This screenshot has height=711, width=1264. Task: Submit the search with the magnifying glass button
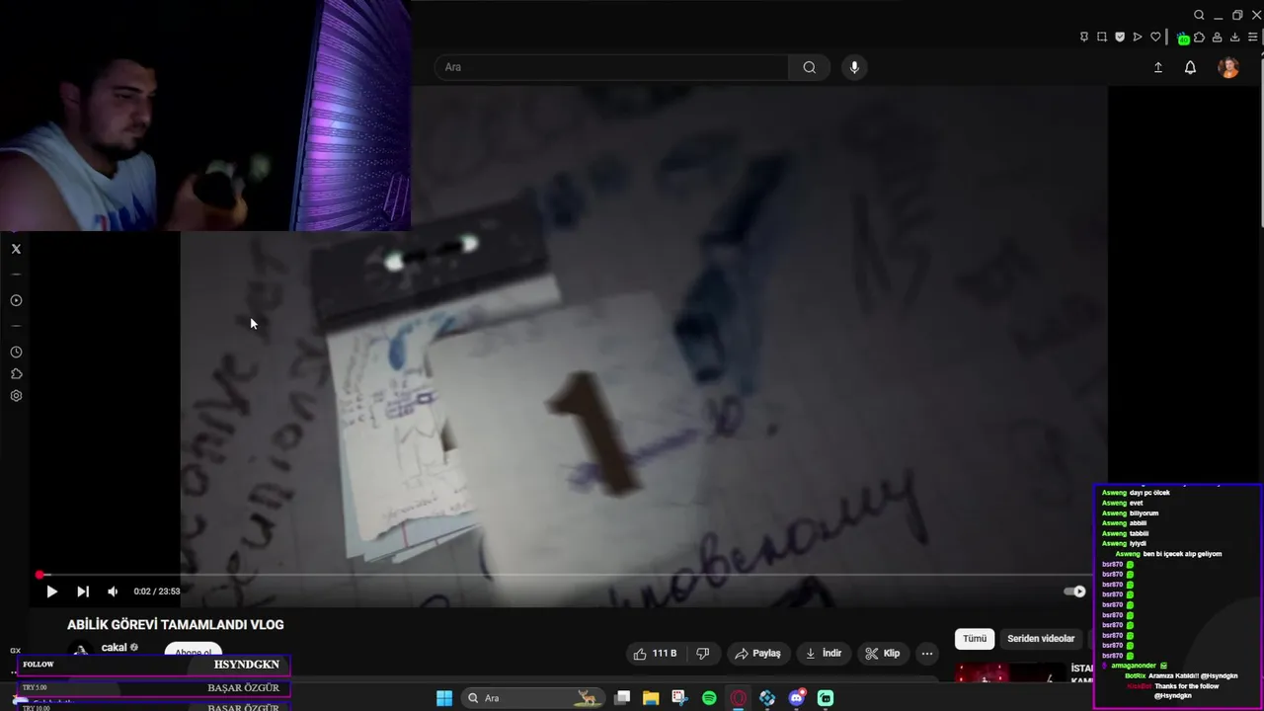coord(810,67)
